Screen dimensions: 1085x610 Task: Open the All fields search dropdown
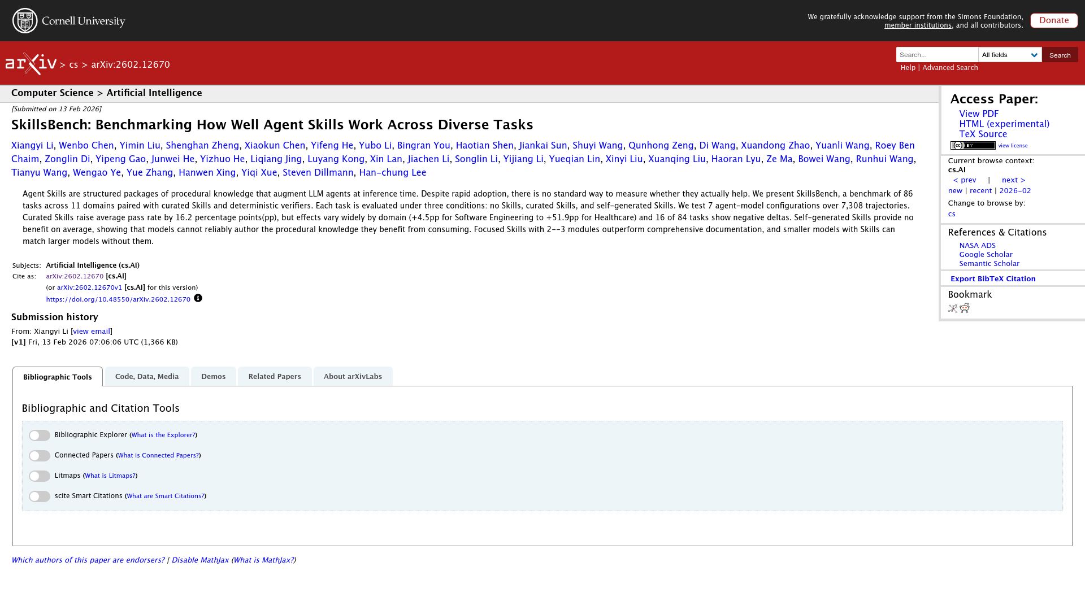(1010, 55)
